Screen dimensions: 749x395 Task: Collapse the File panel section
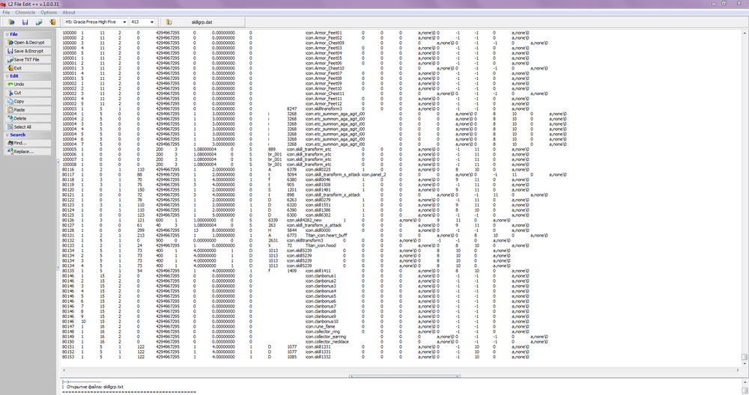[x=7, y=34]
